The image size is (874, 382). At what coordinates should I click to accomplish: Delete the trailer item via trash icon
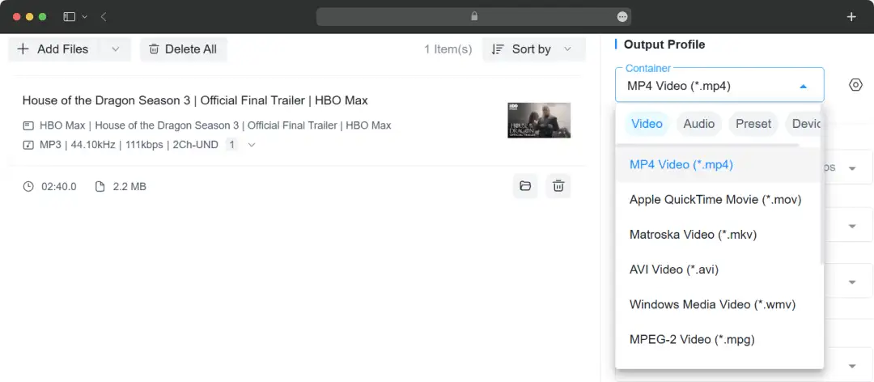[x=558, y=186]
